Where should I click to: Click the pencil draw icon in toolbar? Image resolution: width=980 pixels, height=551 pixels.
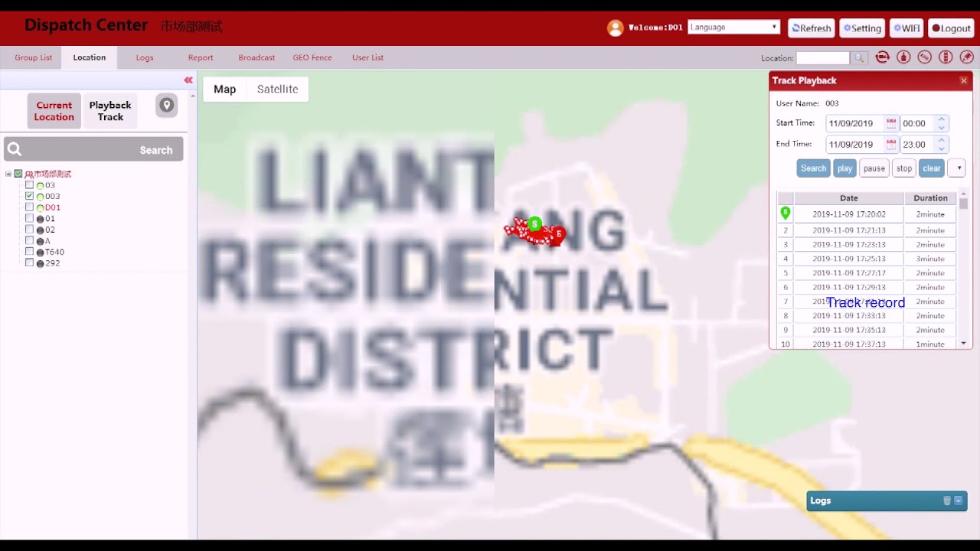967,57
